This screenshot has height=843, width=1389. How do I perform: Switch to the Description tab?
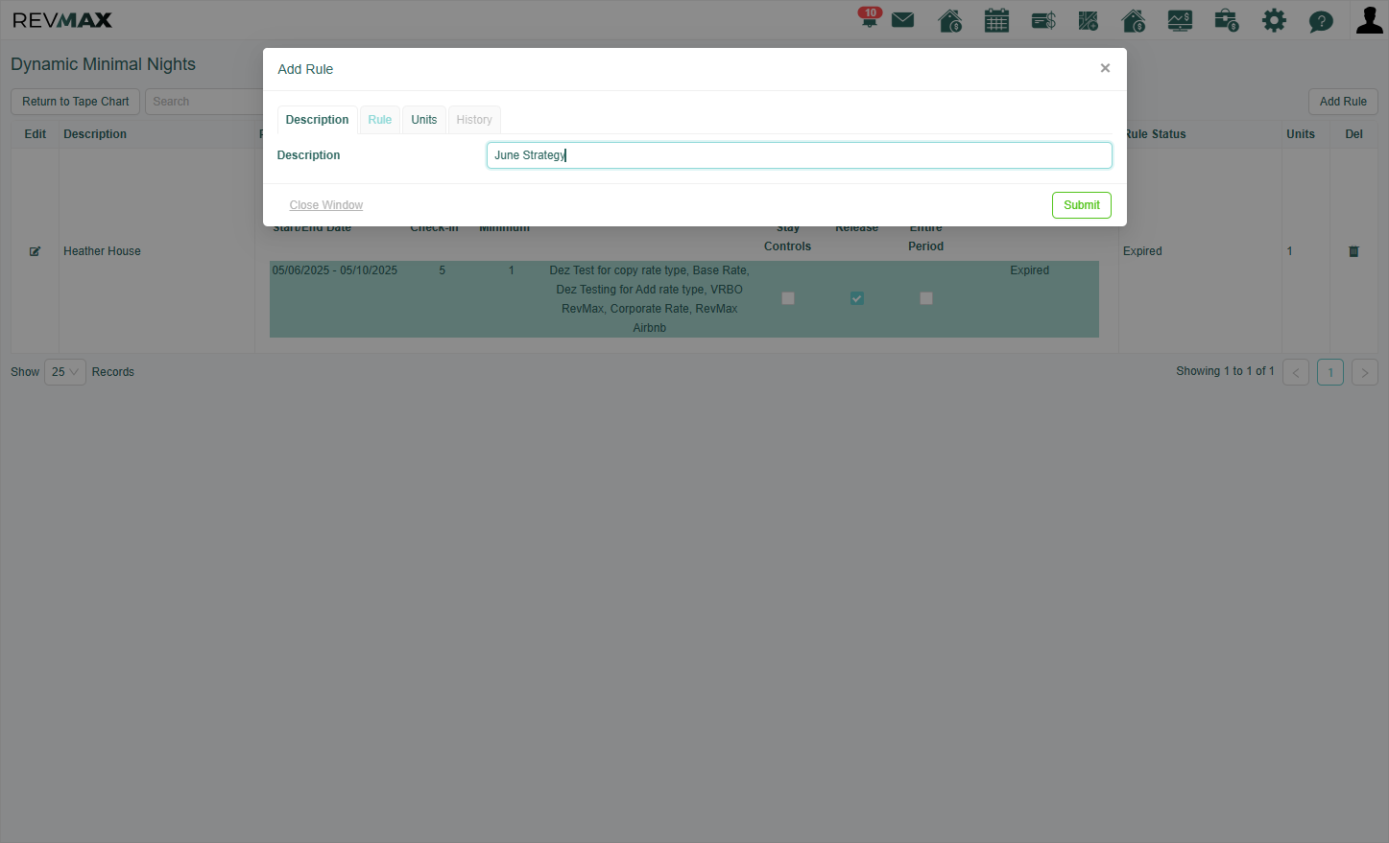[317, 120]
